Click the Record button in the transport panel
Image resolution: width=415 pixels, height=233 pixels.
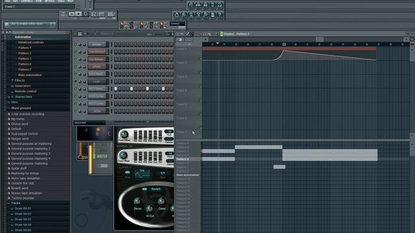click(x=86, y=14)
